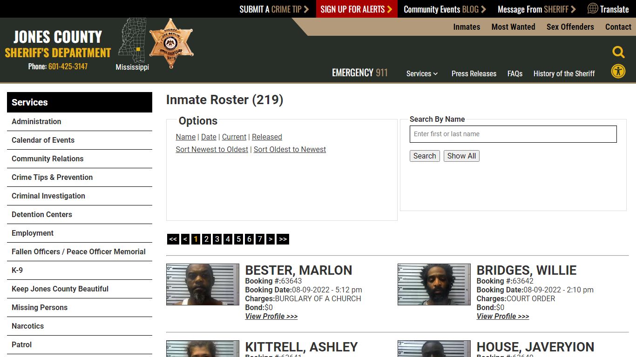This screenshot has height=357, width=636.
Task: Open the Sex Offenders page
Action: tap(570, 27)
